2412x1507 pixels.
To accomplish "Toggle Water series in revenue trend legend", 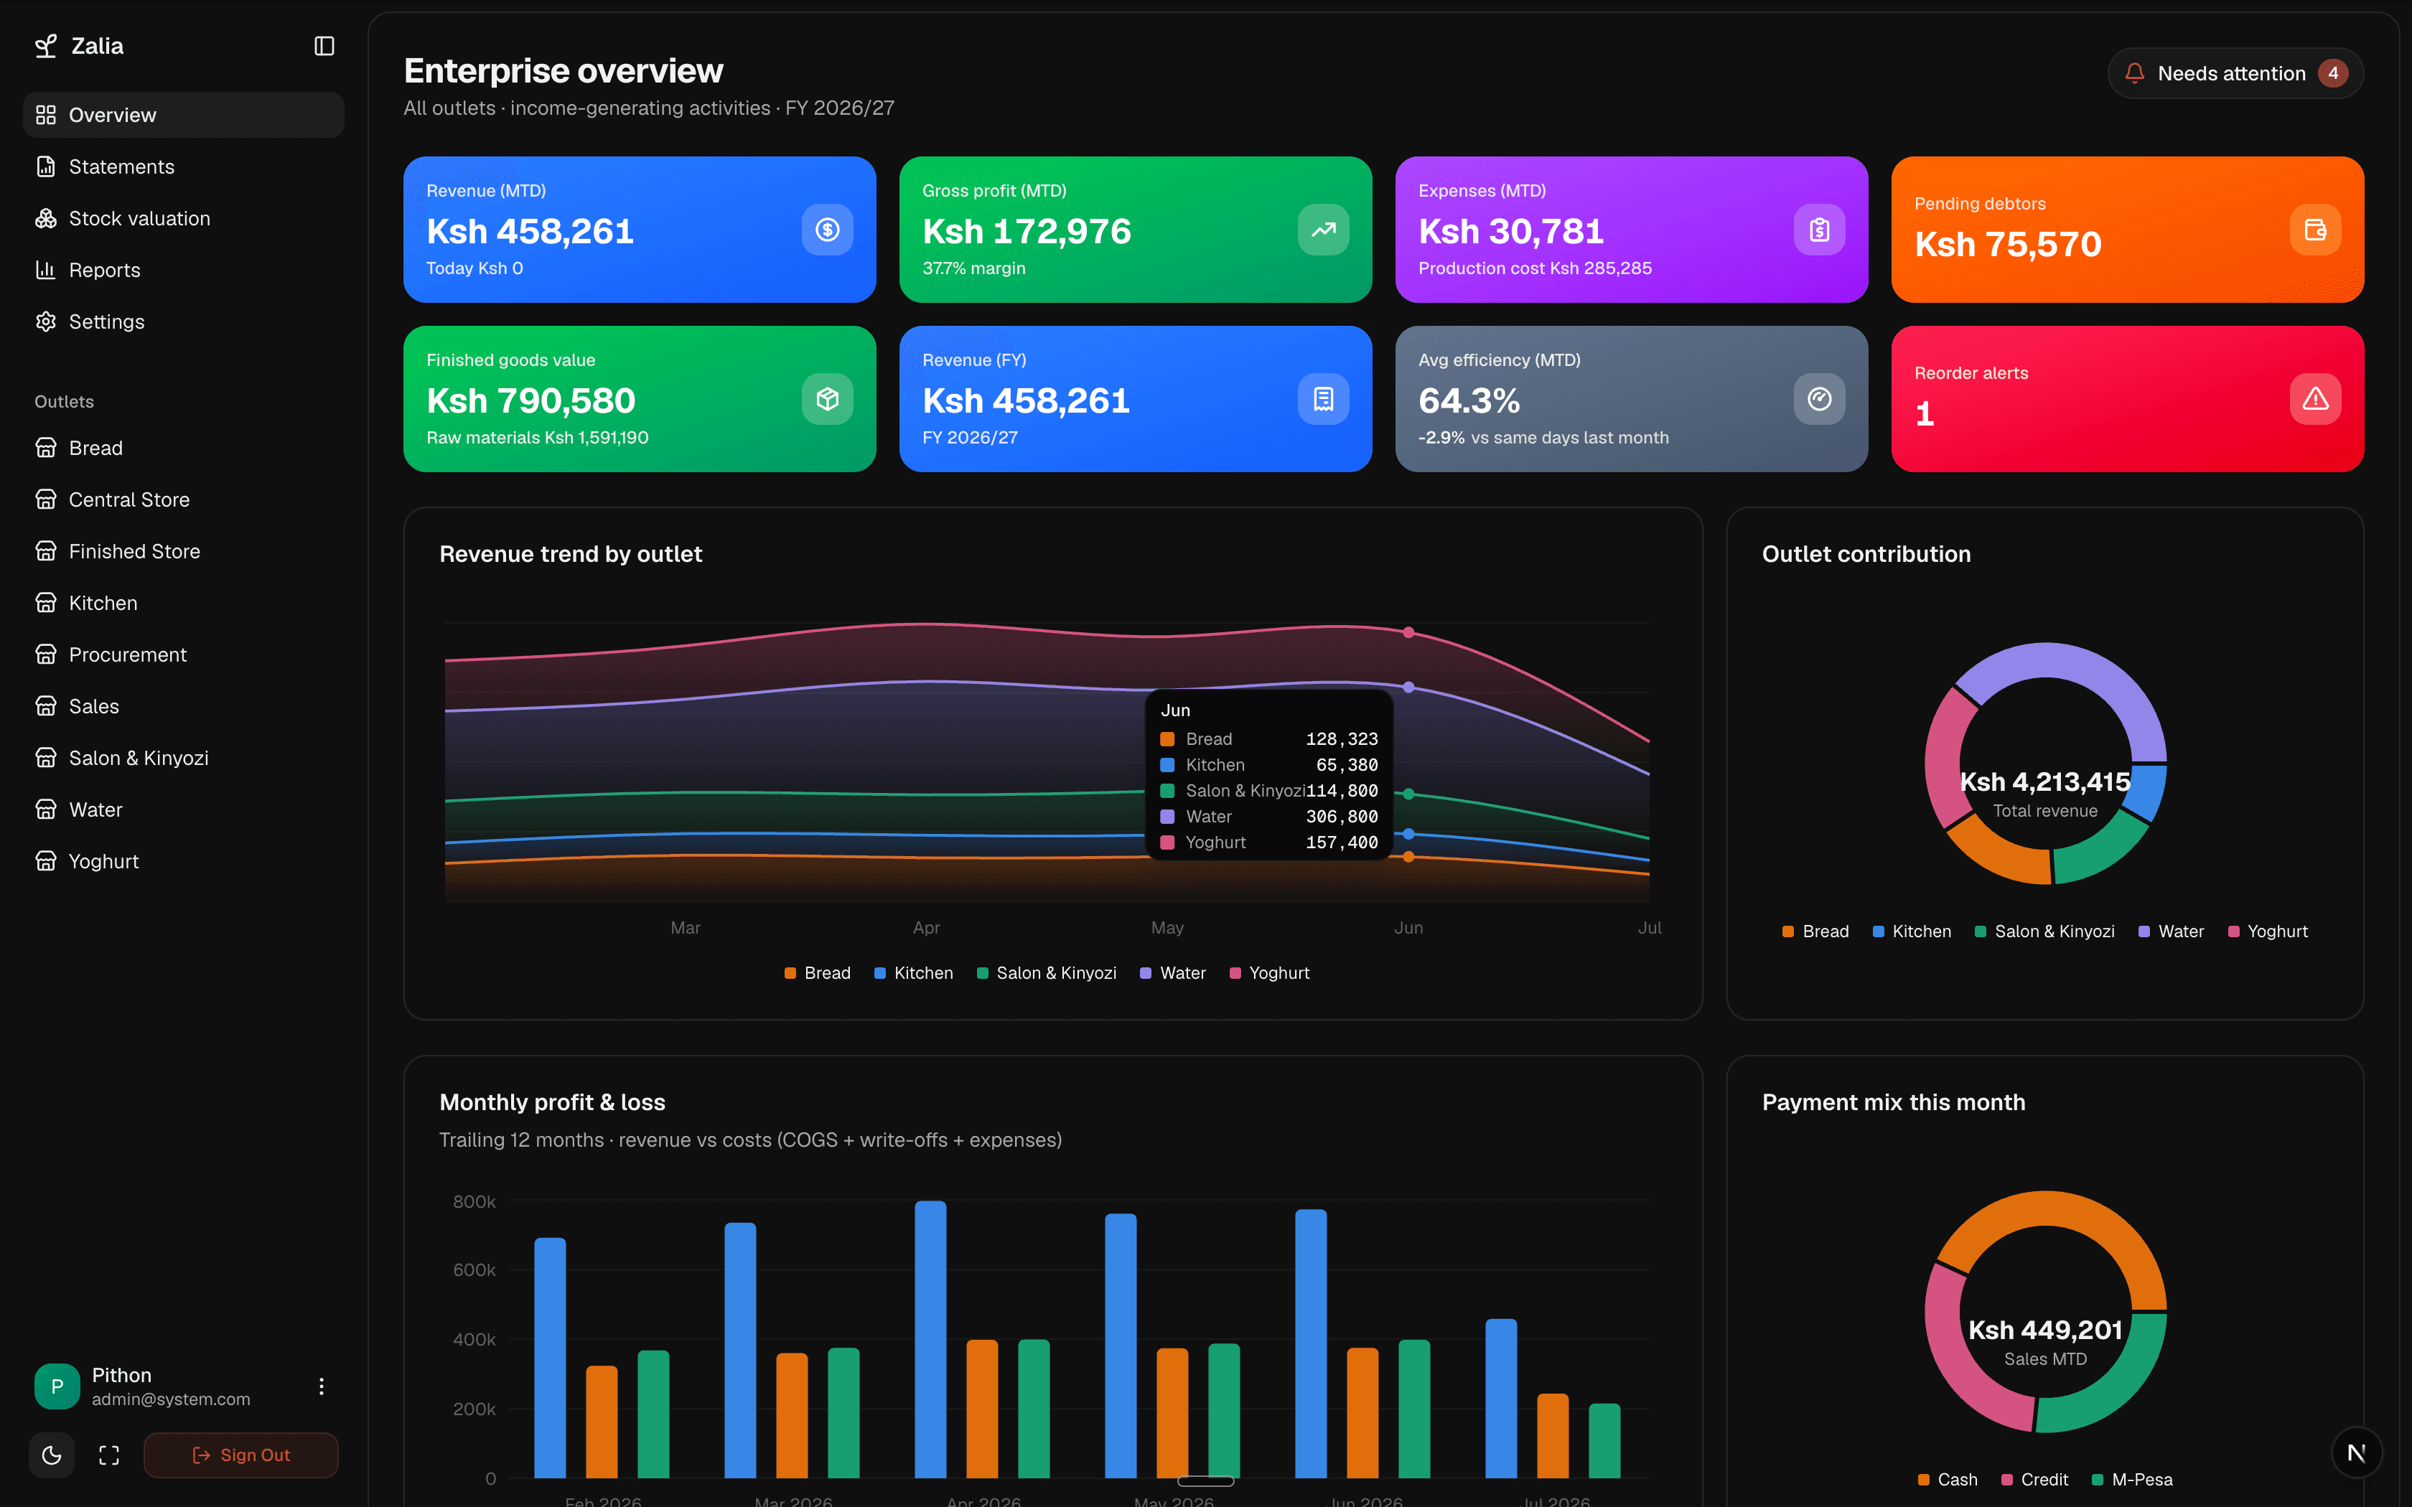I will point(1173,973).
